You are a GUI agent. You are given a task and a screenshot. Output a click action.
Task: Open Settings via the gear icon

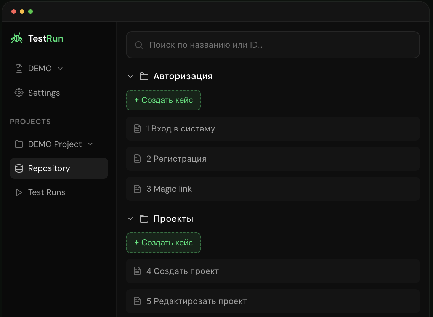pos(19,93)
